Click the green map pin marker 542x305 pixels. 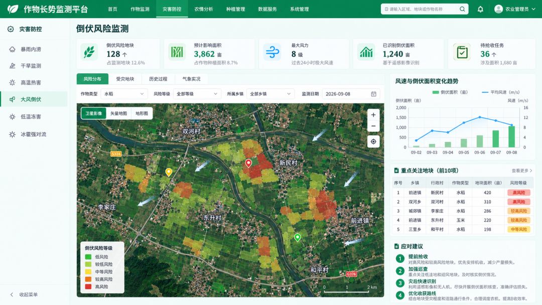coord(297,238)
